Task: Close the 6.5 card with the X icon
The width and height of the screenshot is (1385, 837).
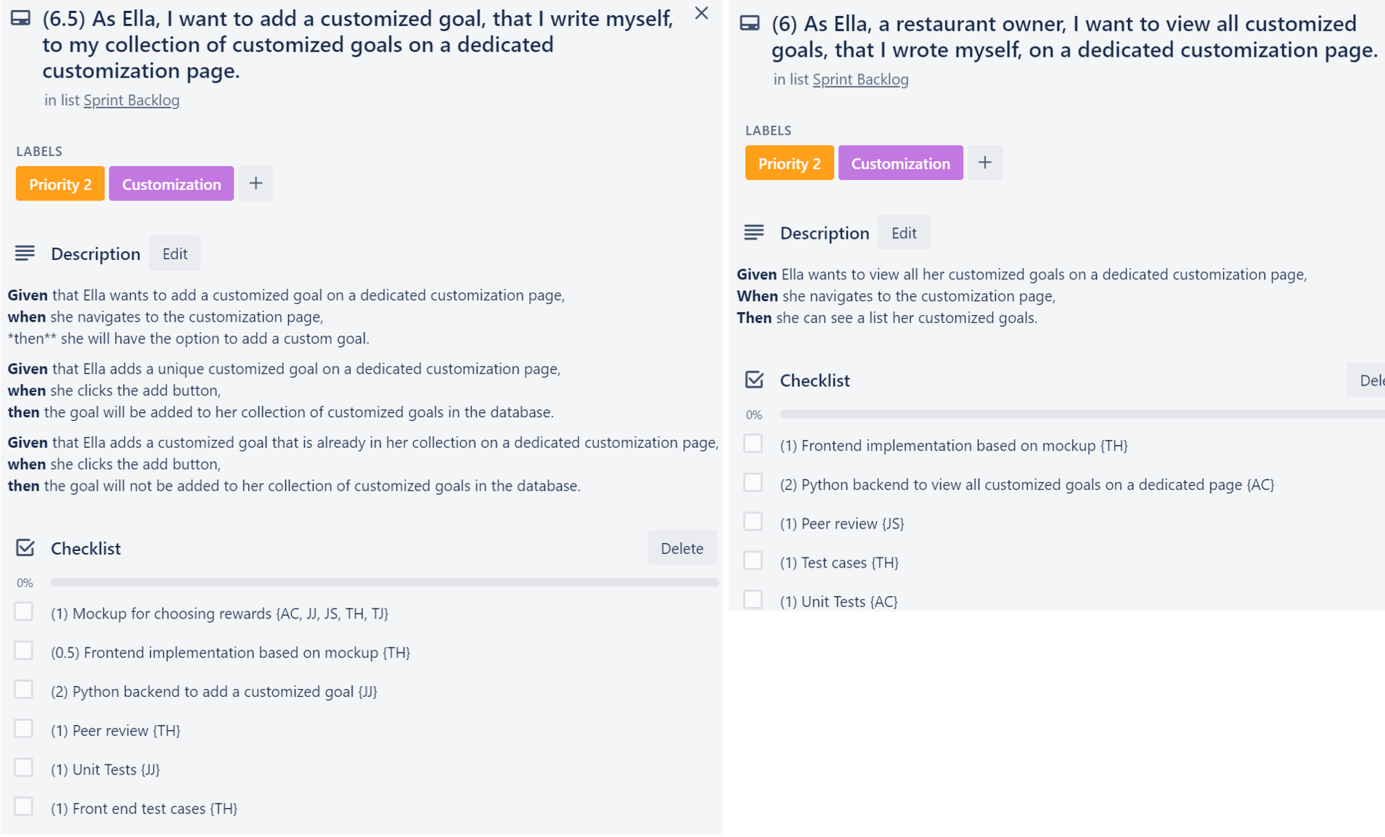Action: [701, 13]
